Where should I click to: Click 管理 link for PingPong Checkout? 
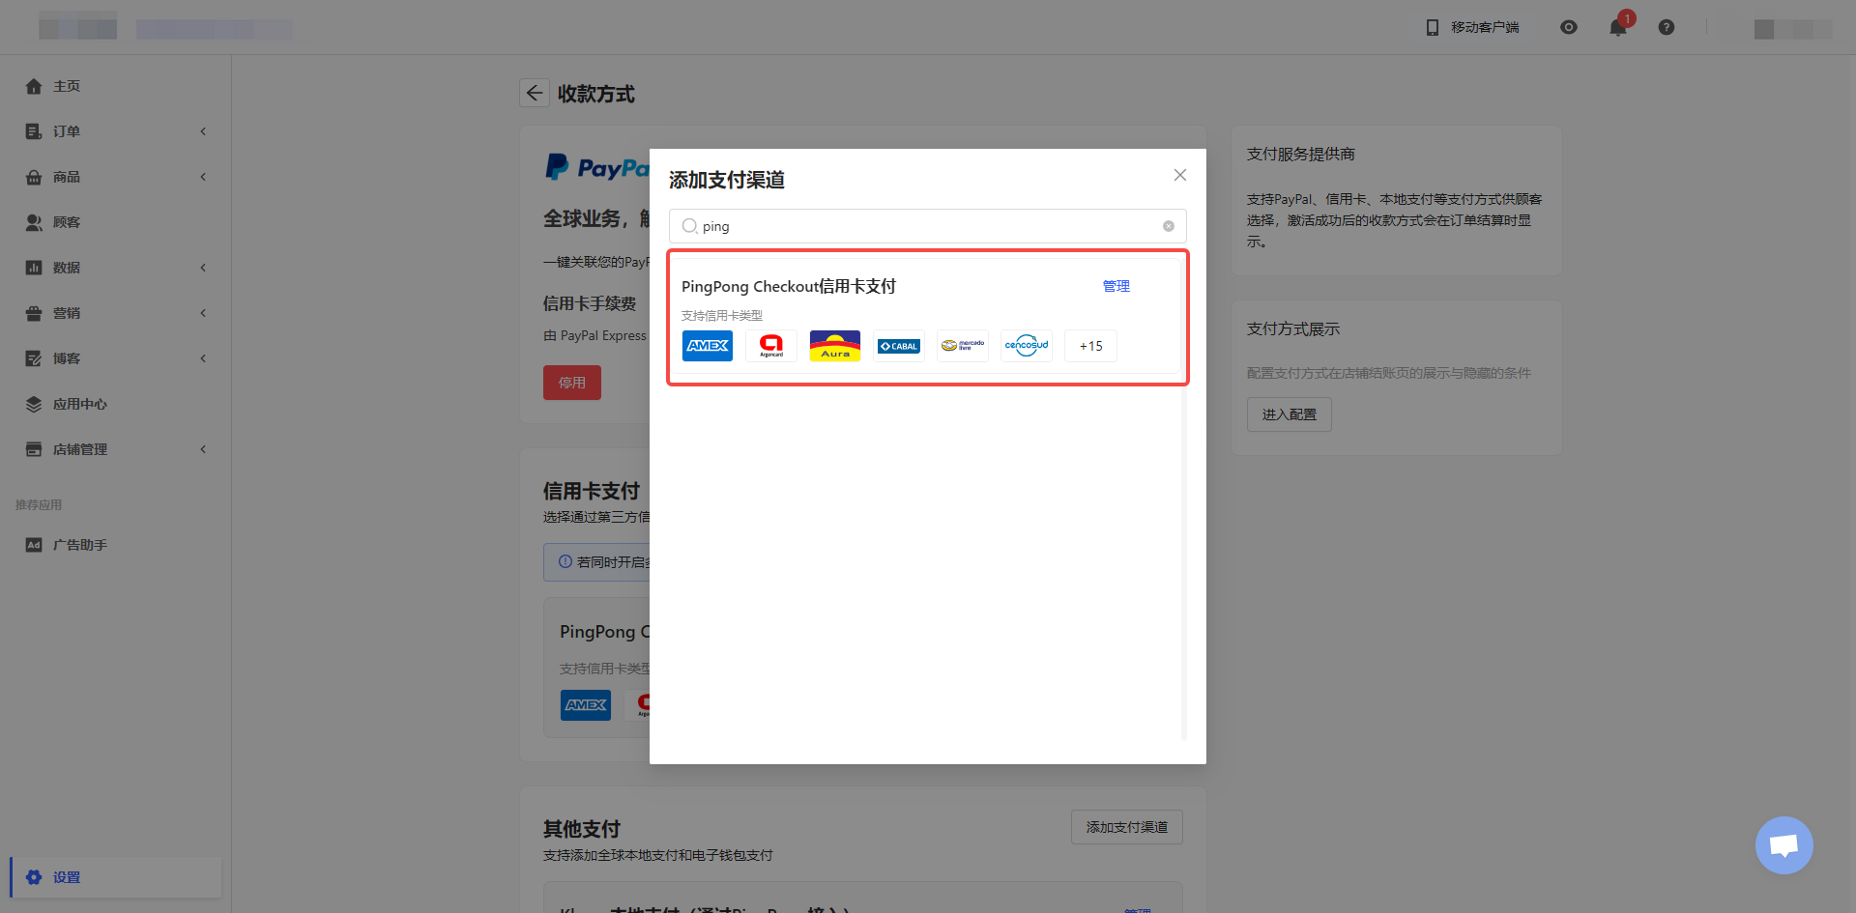click(x=1116, y=286)
